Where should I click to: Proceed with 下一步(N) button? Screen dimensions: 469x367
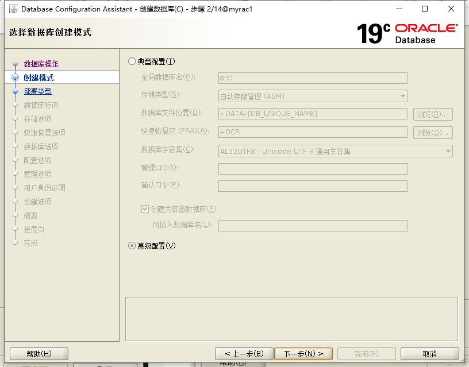(x=303, y=354)
